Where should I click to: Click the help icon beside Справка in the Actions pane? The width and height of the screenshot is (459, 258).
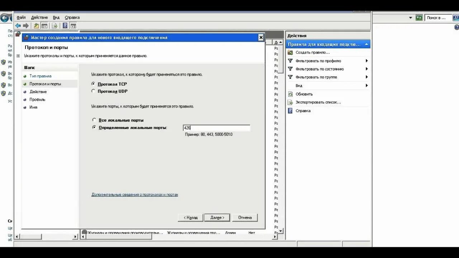coord(290,111)
